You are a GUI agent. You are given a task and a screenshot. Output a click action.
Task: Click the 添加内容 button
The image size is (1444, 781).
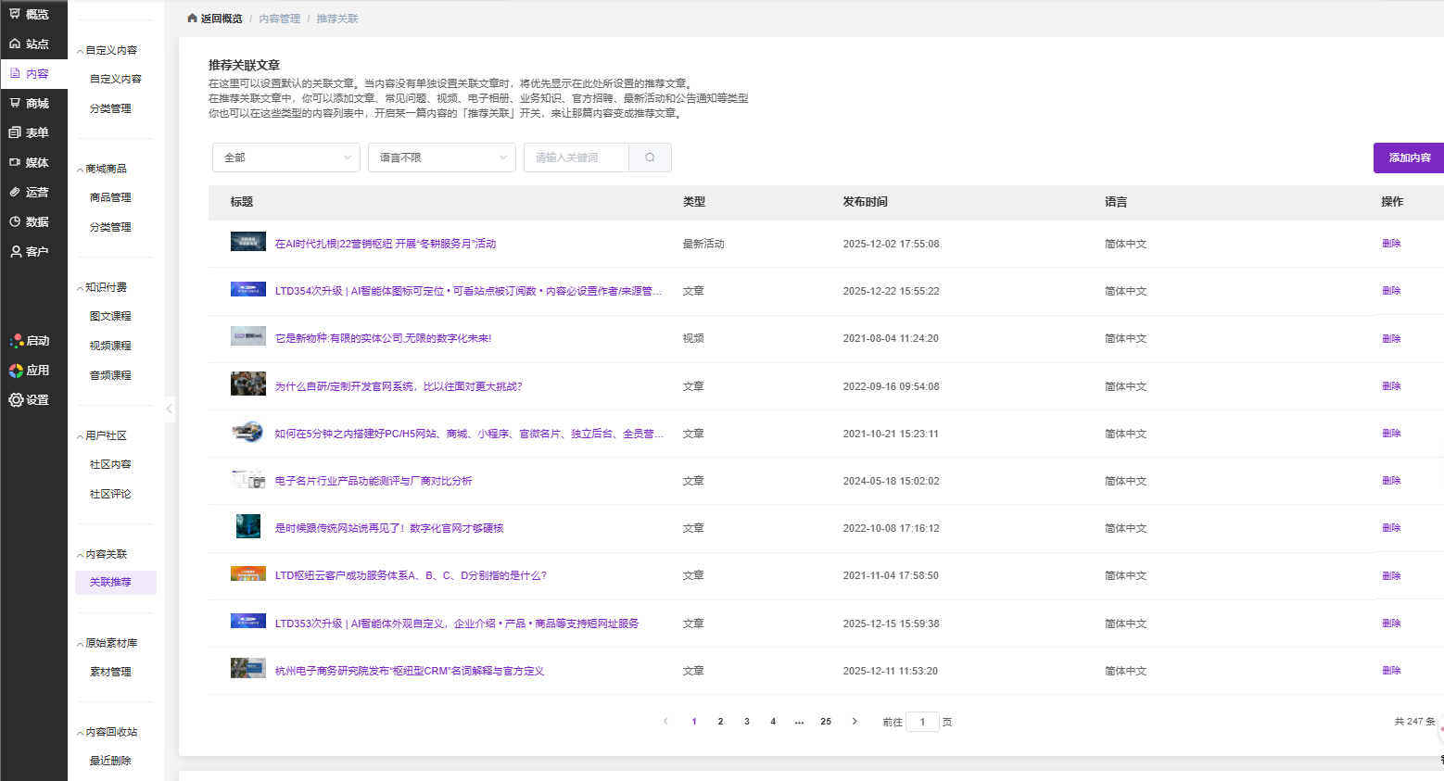(x=1409, y=157)
